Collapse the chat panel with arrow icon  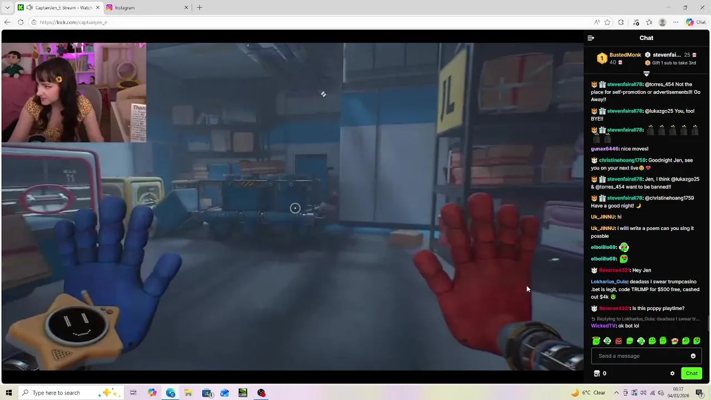coord(590,38)
